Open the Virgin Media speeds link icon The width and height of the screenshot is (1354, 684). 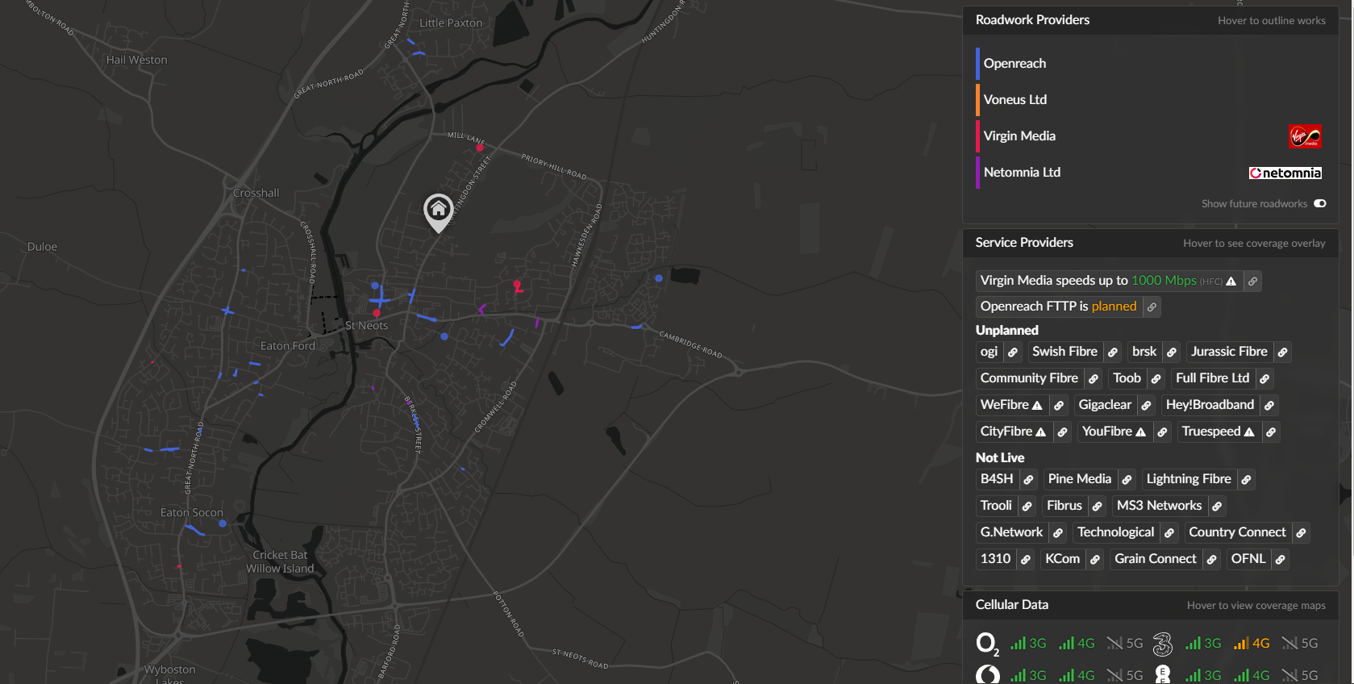1252,282
